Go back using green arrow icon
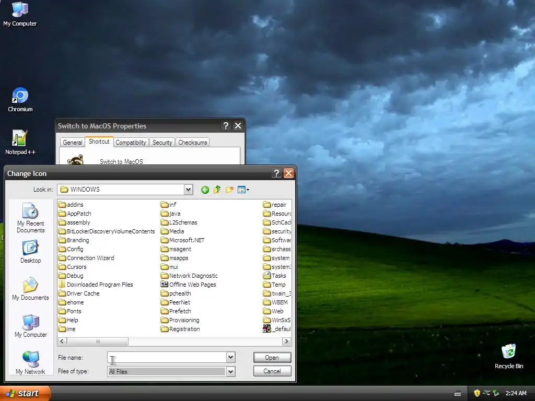 point(205,190)
